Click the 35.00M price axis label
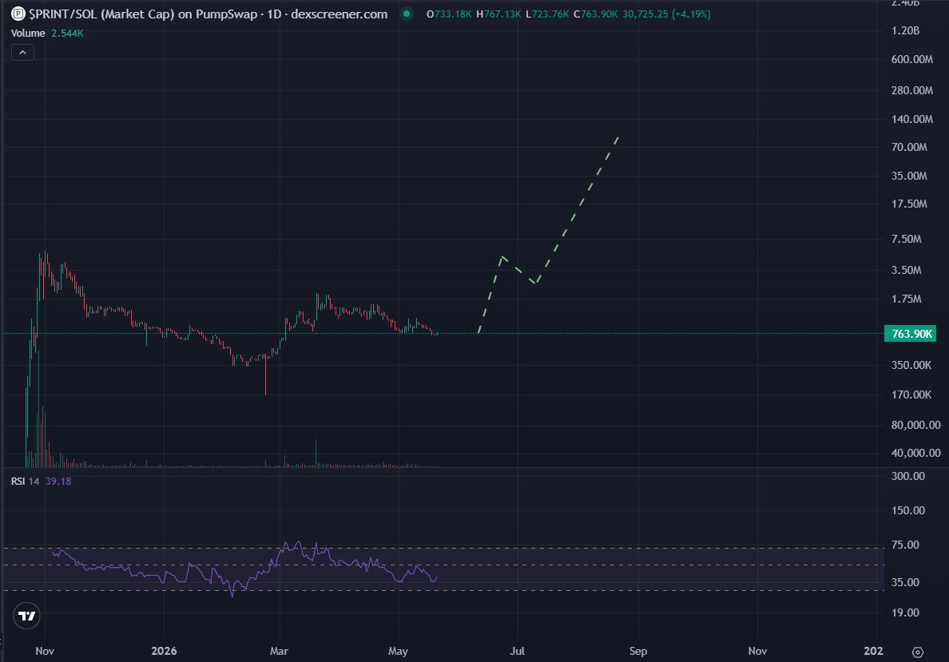Image resolution: width=949 pixels, height=662 pixels. [x=909, y=176]
